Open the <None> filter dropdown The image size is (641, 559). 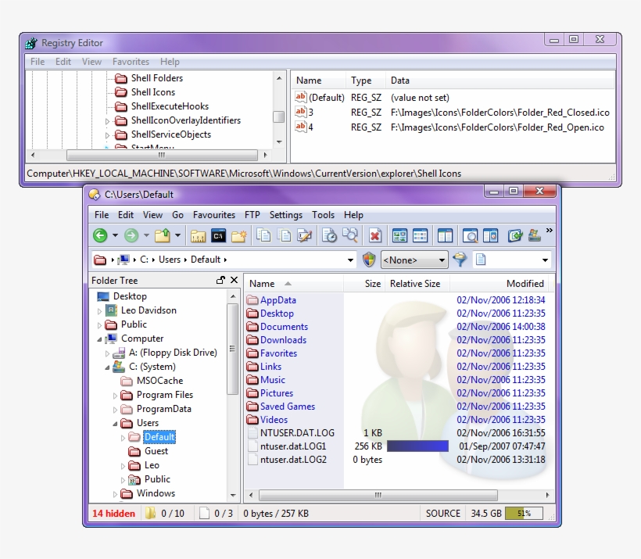(x=414, y=260)
